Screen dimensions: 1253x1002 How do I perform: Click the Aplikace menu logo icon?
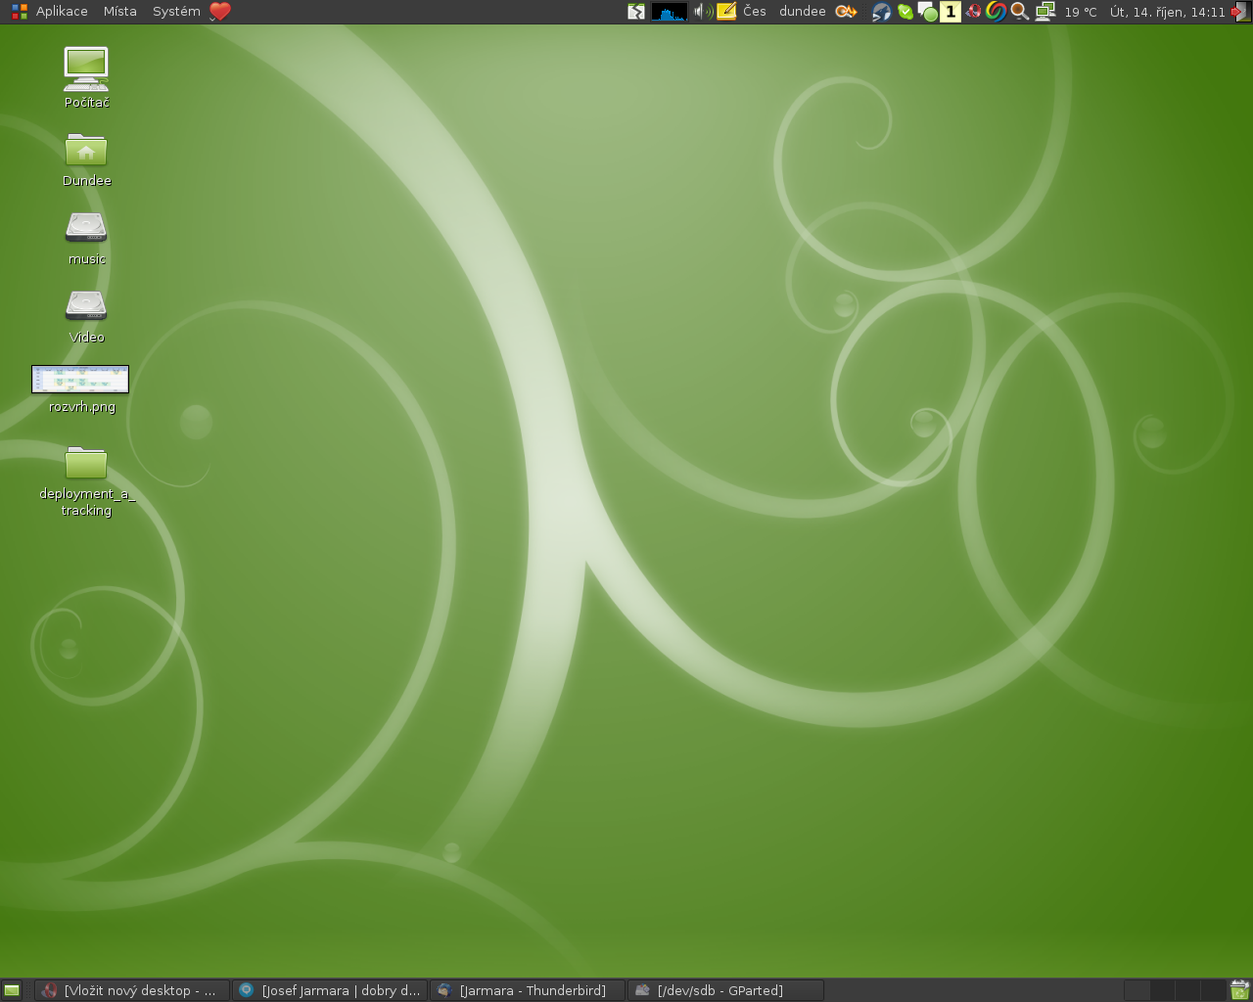pos(20,12)
